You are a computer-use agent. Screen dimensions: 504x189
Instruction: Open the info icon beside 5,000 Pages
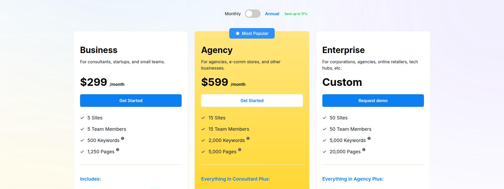point(240,150)
